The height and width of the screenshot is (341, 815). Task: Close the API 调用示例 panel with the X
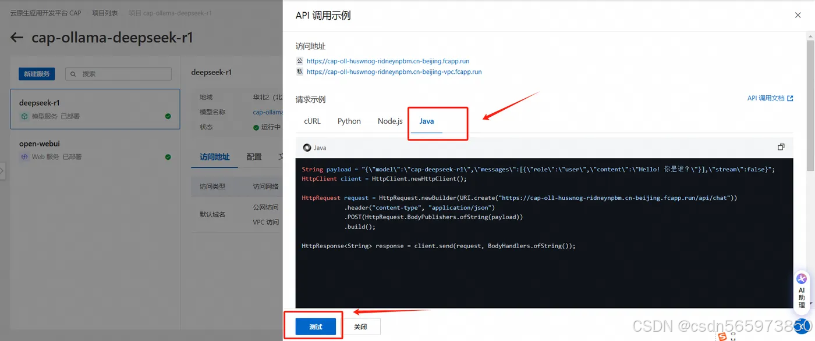click(x=798, y=16)
